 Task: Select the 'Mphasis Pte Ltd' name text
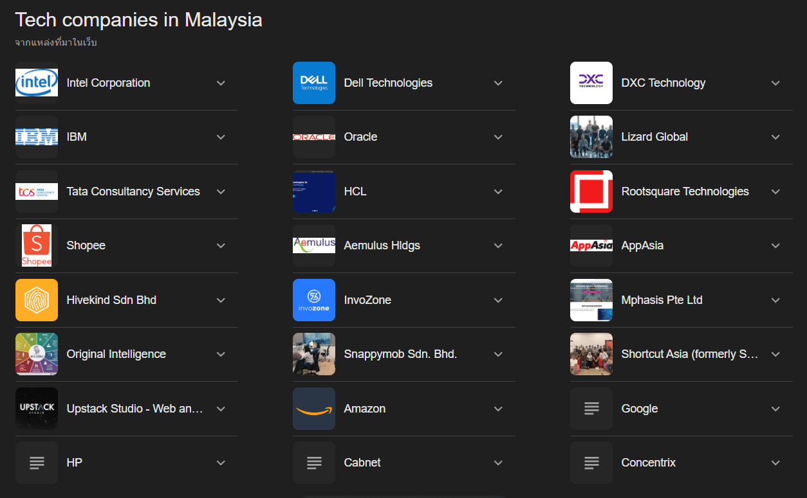tap(662, 300)
